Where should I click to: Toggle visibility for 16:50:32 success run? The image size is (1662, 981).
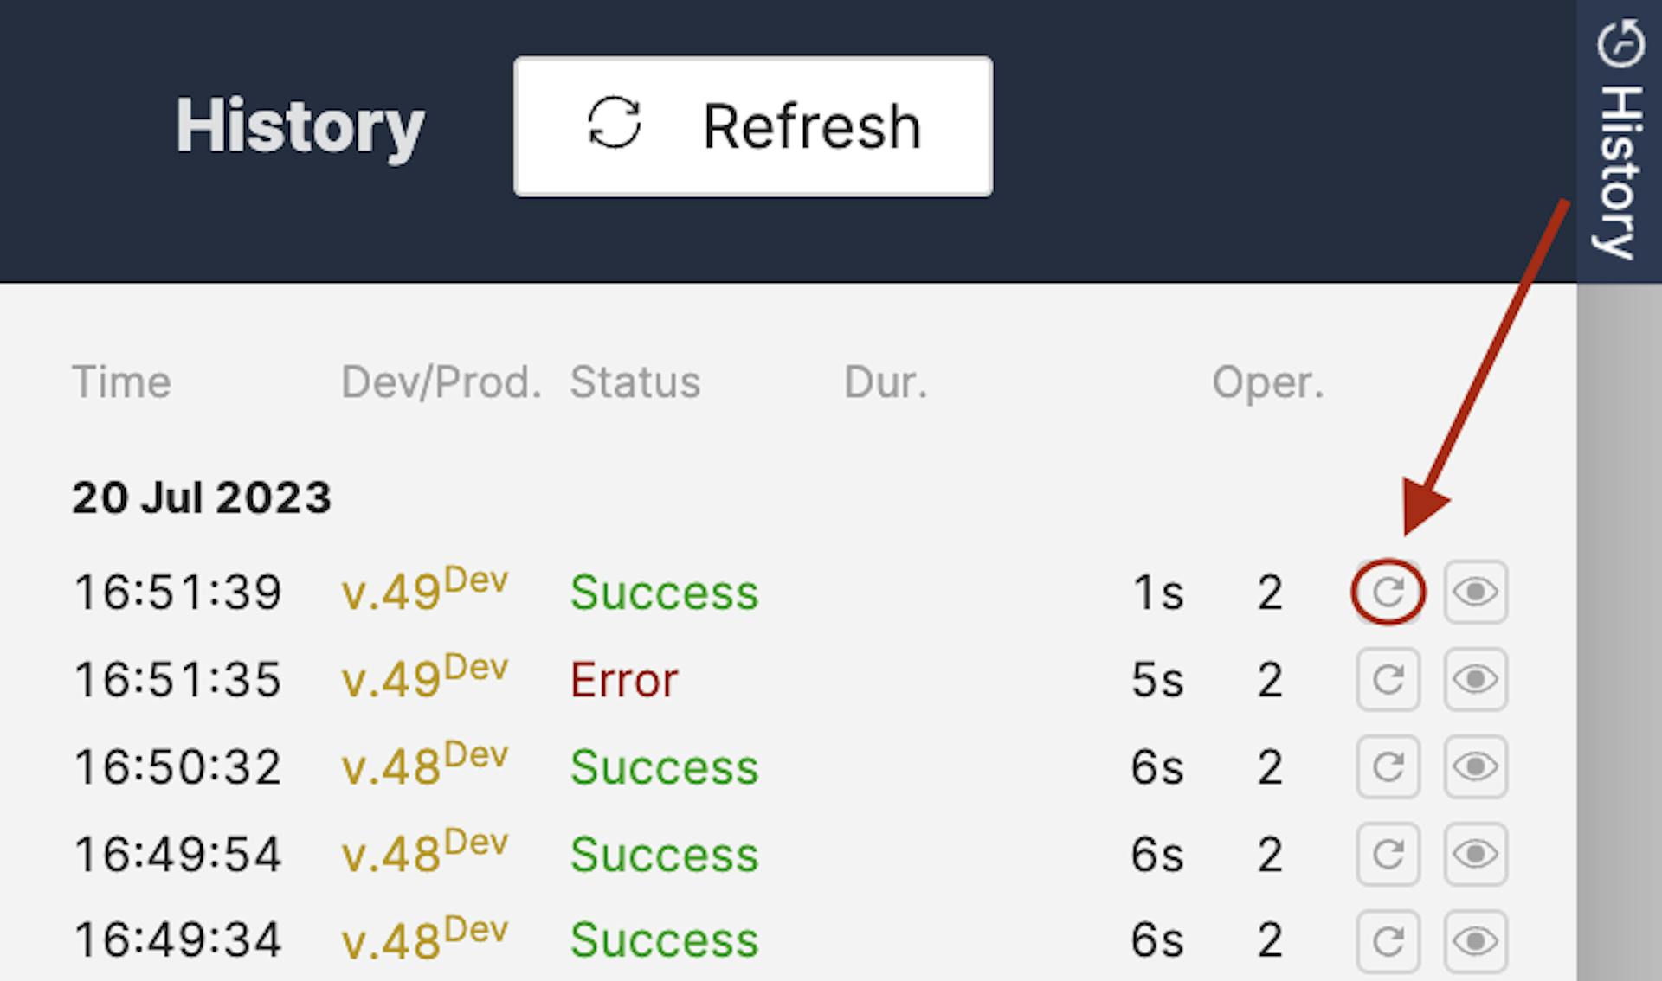point(1472,766)
